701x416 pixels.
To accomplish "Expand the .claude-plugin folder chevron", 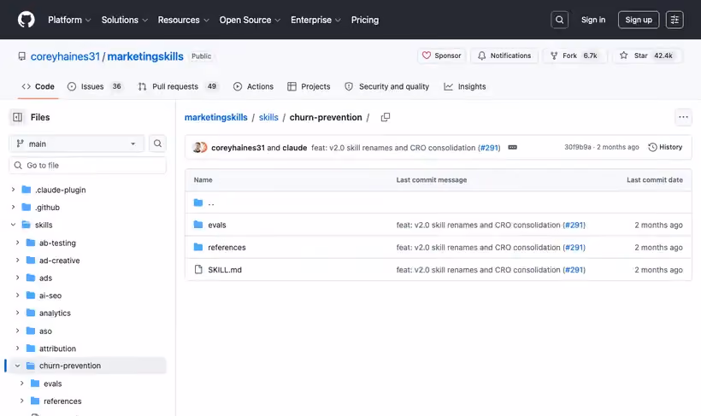I will tap(13, 190).
